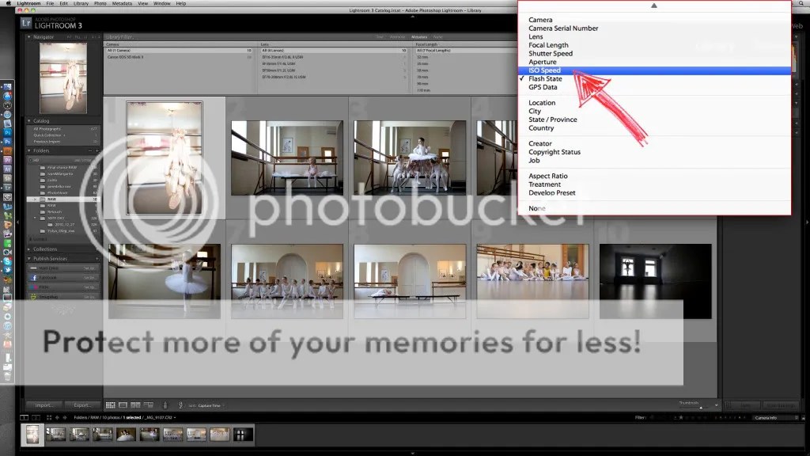Image resolution: width=810 pixels, height=456 pixels.
Task: Switch to Grid view icon in toolbar
Action: (110, 405)
